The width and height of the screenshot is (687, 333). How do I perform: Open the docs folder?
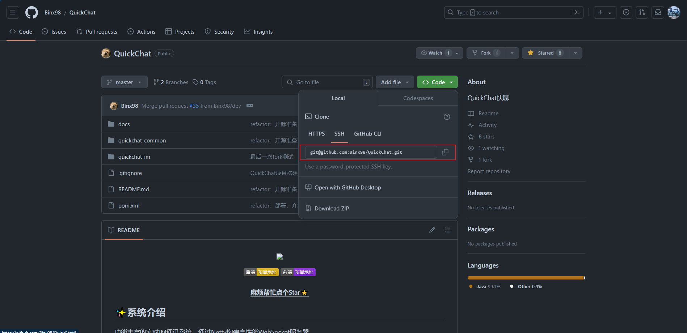tap(124, 124)
